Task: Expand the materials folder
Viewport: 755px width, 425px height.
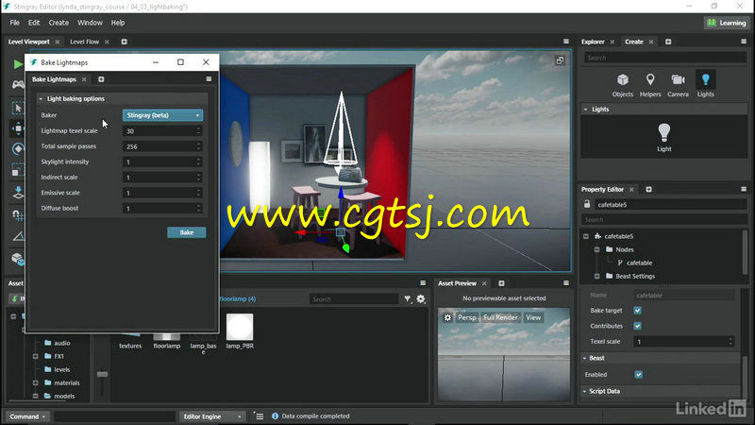Action: pos(35,383)
